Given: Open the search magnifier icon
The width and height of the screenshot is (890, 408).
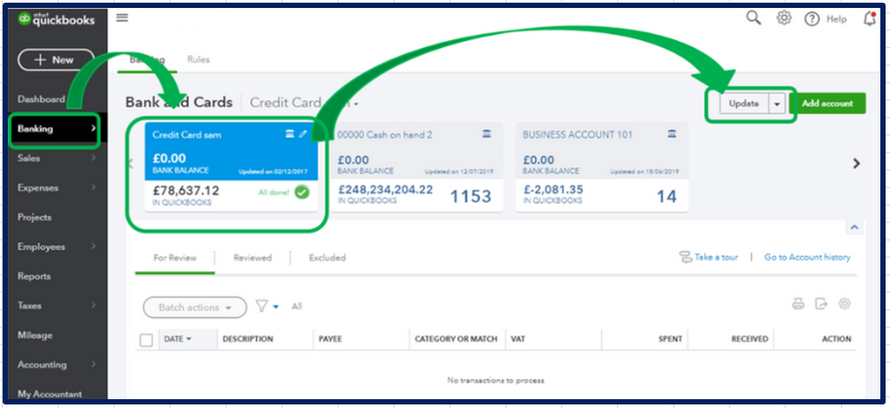Looking at the screenshot, I should click(754, 18).
